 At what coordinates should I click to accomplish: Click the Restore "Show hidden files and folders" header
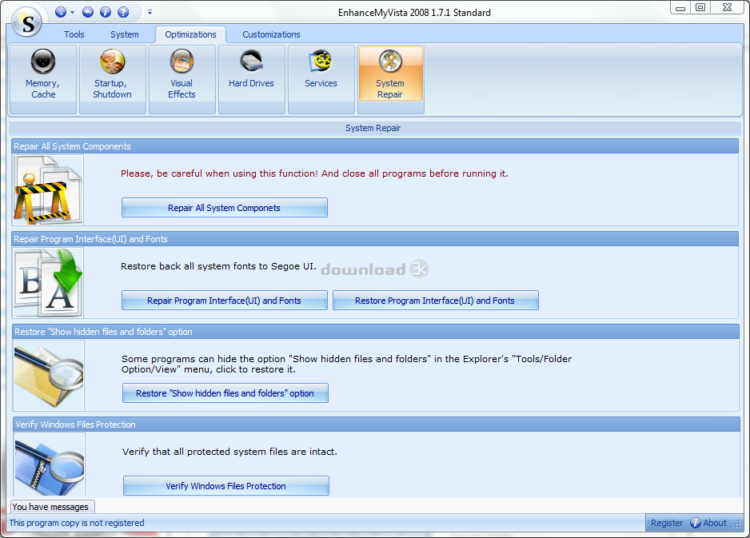376,332
